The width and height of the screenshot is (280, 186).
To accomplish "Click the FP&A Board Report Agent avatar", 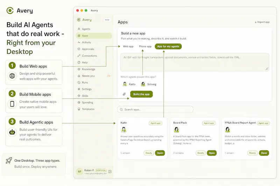I will 227,129.
